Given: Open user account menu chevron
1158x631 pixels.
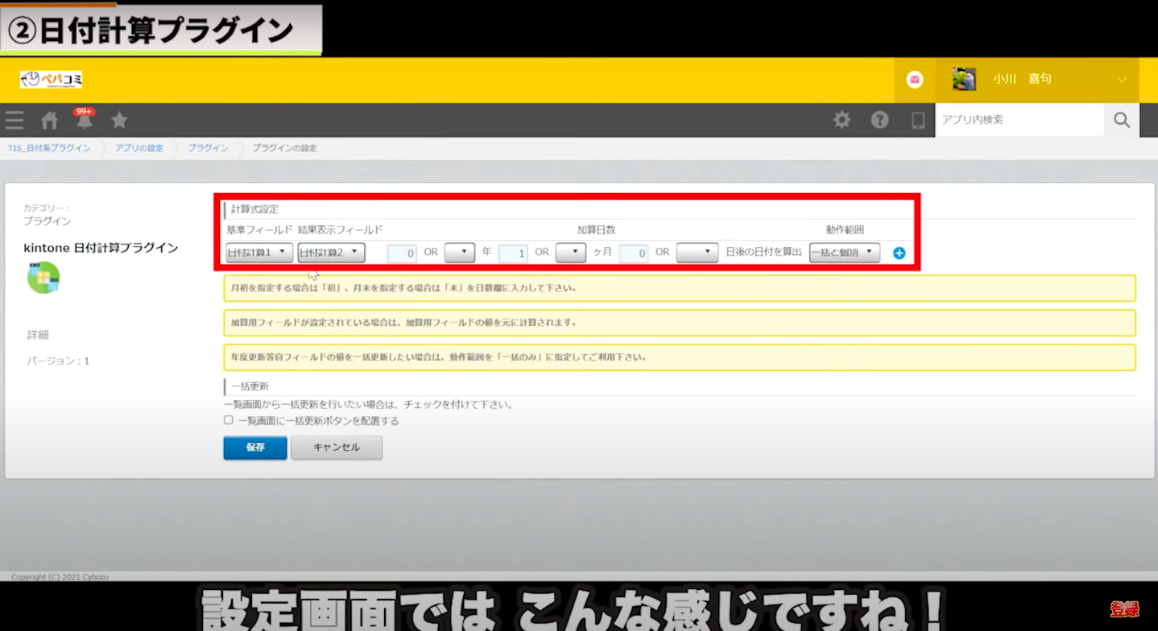Looking at the screenshot, I should (1122, 80).
